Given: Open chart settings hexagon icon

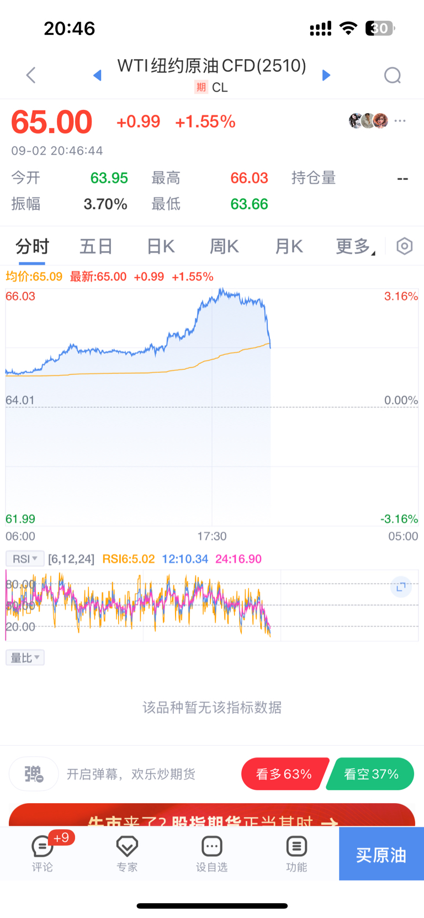Looking at the screenshot, I should (405, 246).
